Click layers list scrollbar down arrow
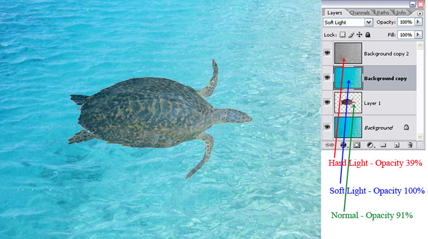This screenshot has height=239, width=428. (420, 136)
